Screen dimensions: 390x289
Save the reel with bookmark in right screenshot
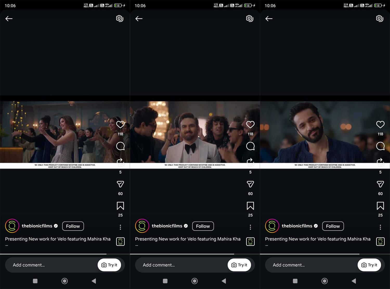[380, 206]
